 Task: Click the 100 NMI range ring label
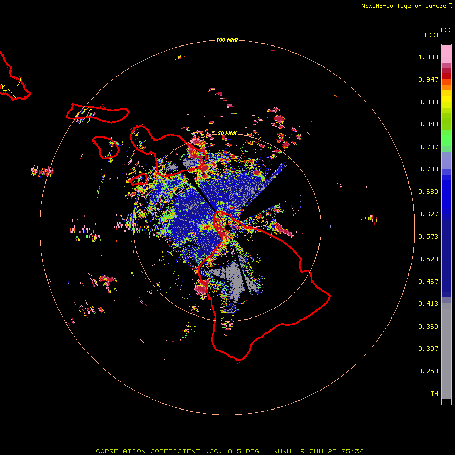[x=227, y=40]
